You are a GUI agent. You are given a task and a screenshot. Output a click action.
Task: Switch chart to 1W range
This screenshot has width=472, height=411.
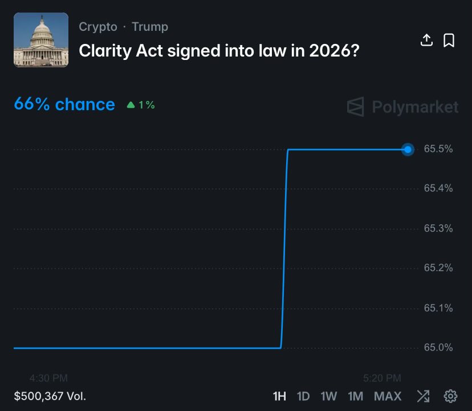point(329,396)
